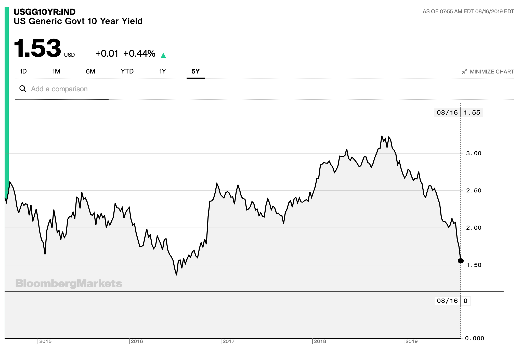Image resolution: width=522 pixels, height=345 pixels.
Task: Click the 2016 marker on the time axis
Action: tap(137, 341)
